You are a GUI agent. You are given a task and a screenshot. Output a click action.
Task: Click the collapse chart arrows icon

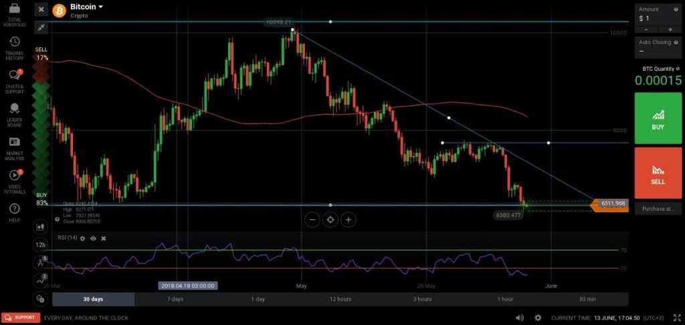(x=41, y=27)
